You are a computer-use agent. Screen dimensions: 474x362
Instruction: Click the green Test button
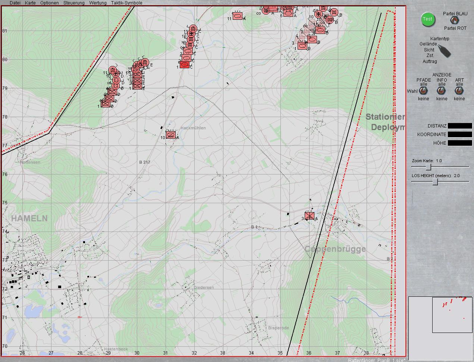pyautogui.click(x=428, y=19)
